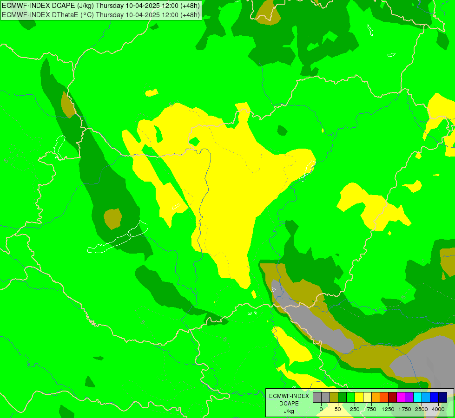Image resolution: width=455 pixels, height=418 pixels.
Task: Click the bright yellow legend swatch
Action: pos(359,397)
